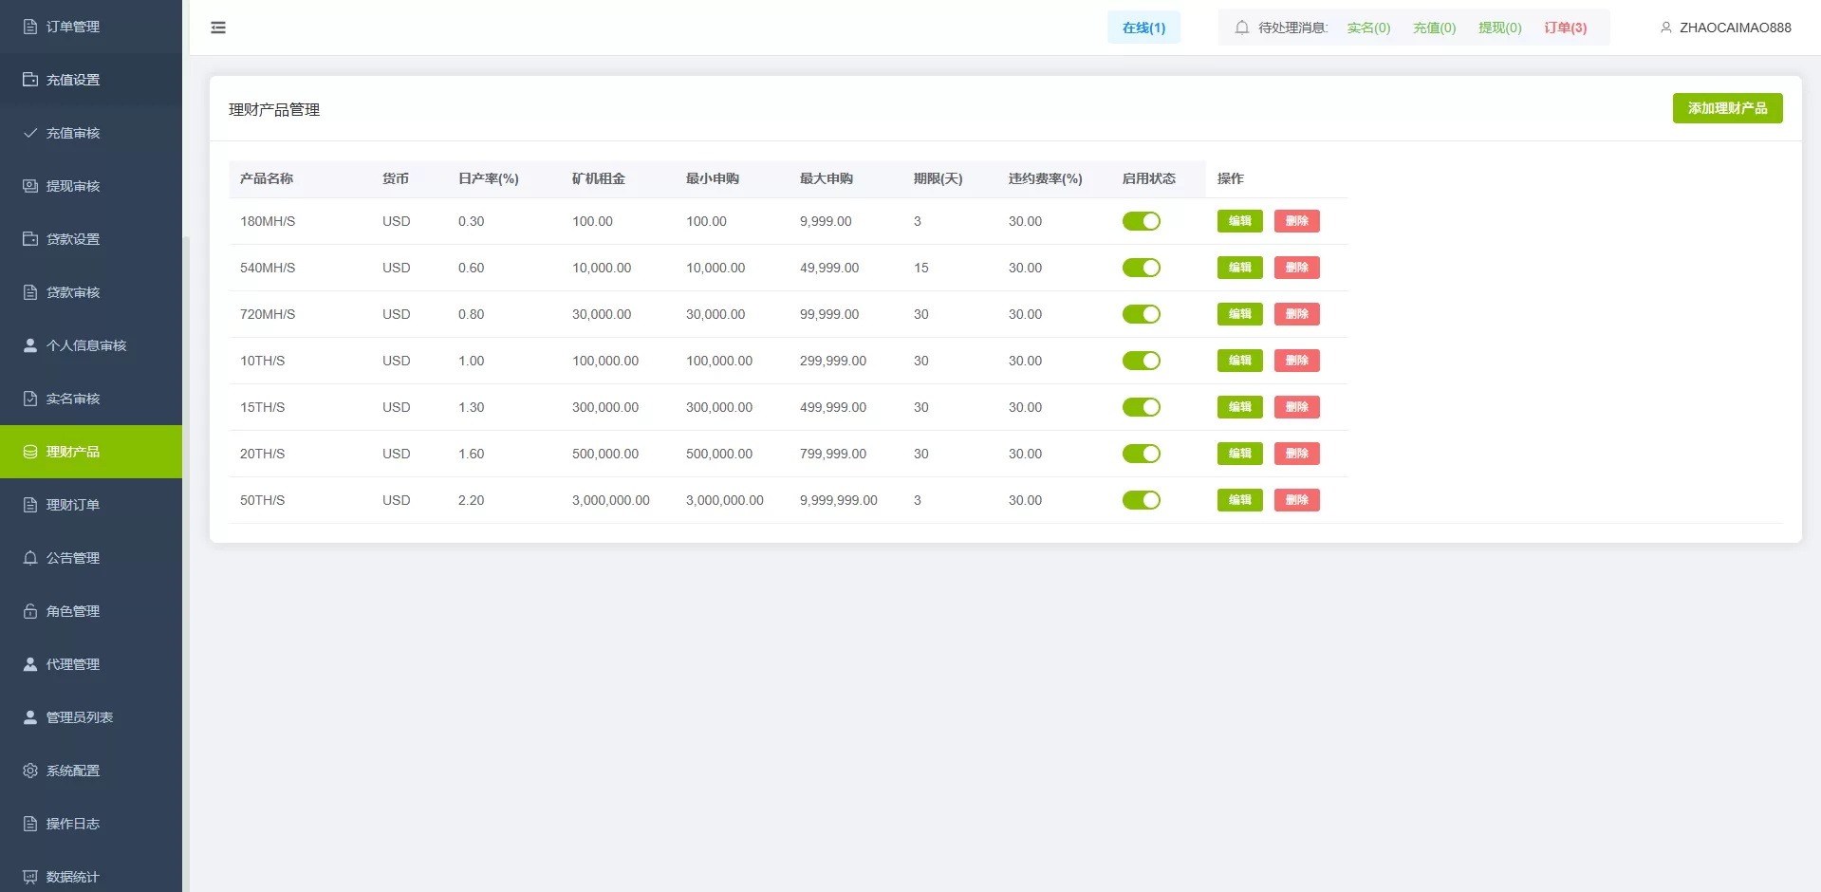Viewport: 1821px width, 892px height.
Task: Click the 充值审核 checkmark icon in sidebar
Action: tap(30, 133)
